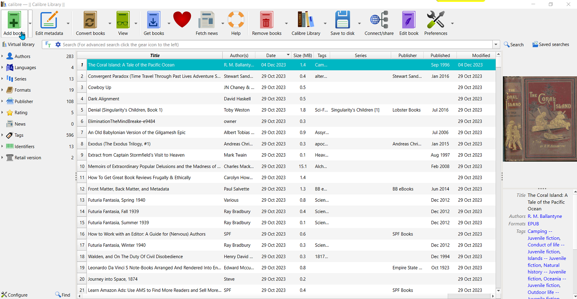Viewport: 577px width, 299px height.
Task: Click the red heart donate icon
Action: point(182,20)
